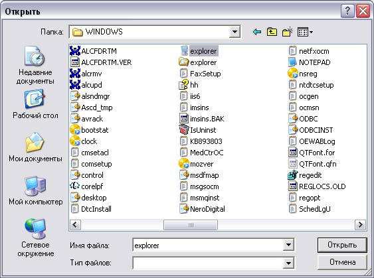Go back using the blue arrow icon
The image size is (374, 278).
[x=257, y=32]
